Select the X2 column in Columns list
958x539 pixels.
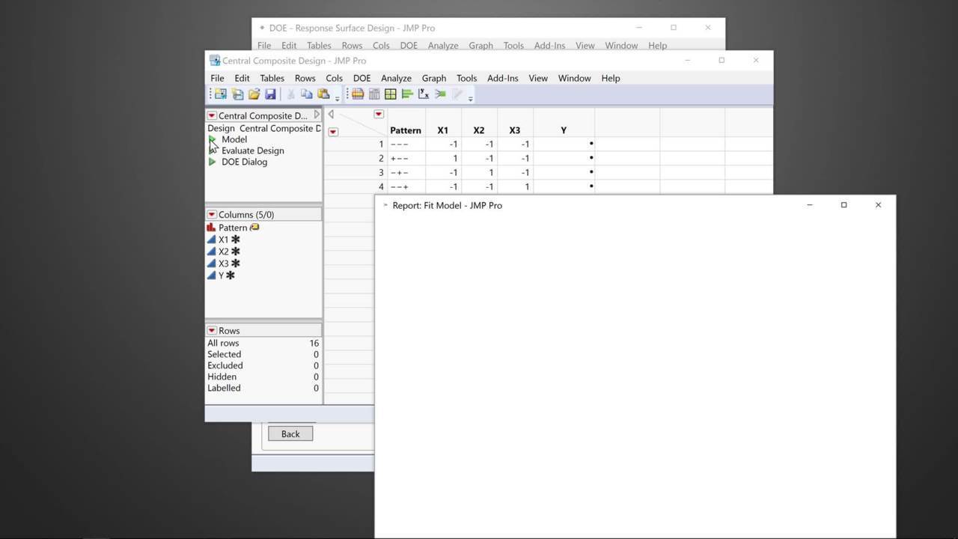(224, 252)
